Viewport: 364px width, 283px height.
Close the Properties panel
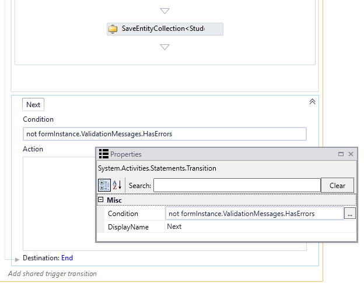(351, 154)
